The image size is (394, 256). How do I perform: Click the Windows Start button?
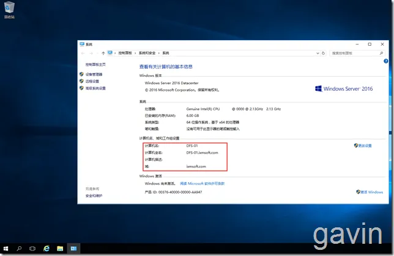6,249
